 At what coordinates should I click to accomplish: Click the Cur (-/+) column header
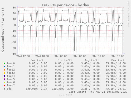[38, 60]
